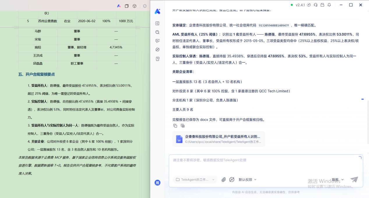Open the skills icon next to paperclip

pyautogui.click(x=232, y=180)
